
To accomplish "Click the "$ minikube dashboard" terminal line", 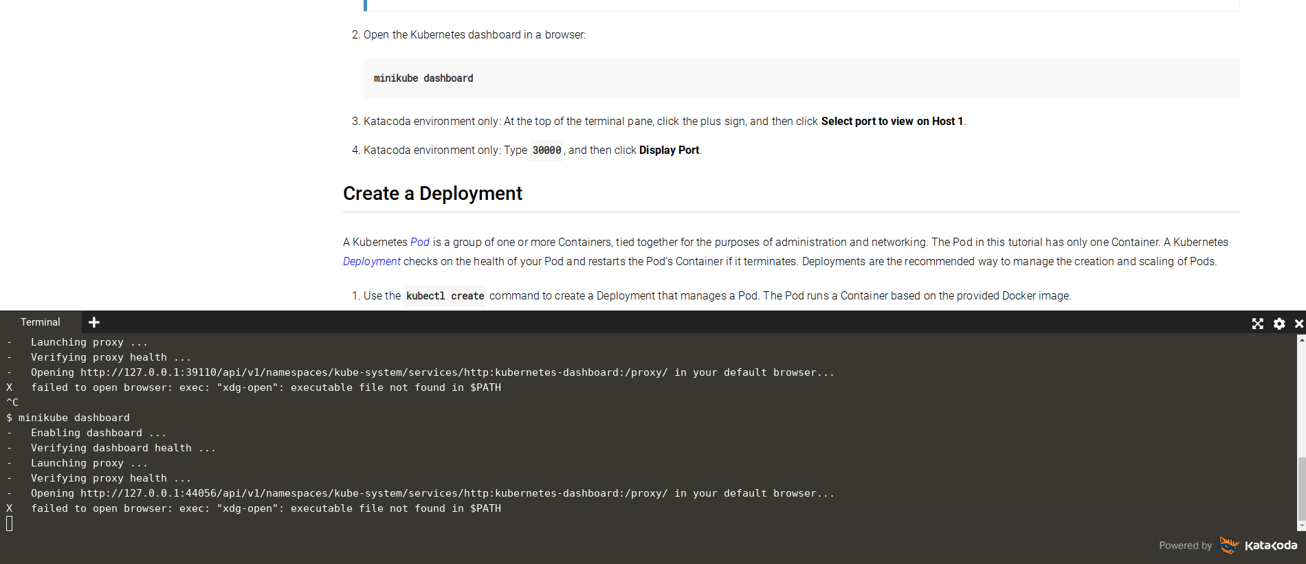I will [x=68, y=418].
